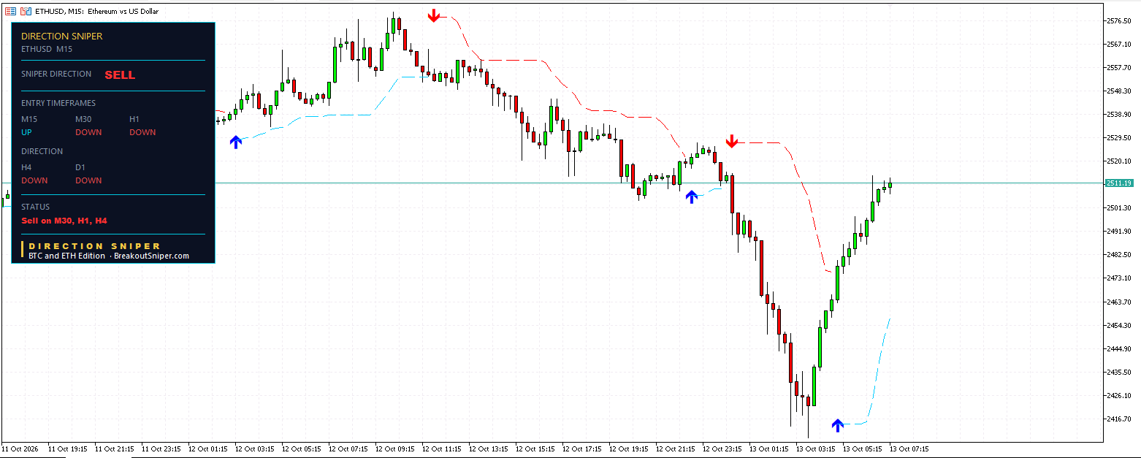Click the 'STATUS' label in the panel

[35, 207]
